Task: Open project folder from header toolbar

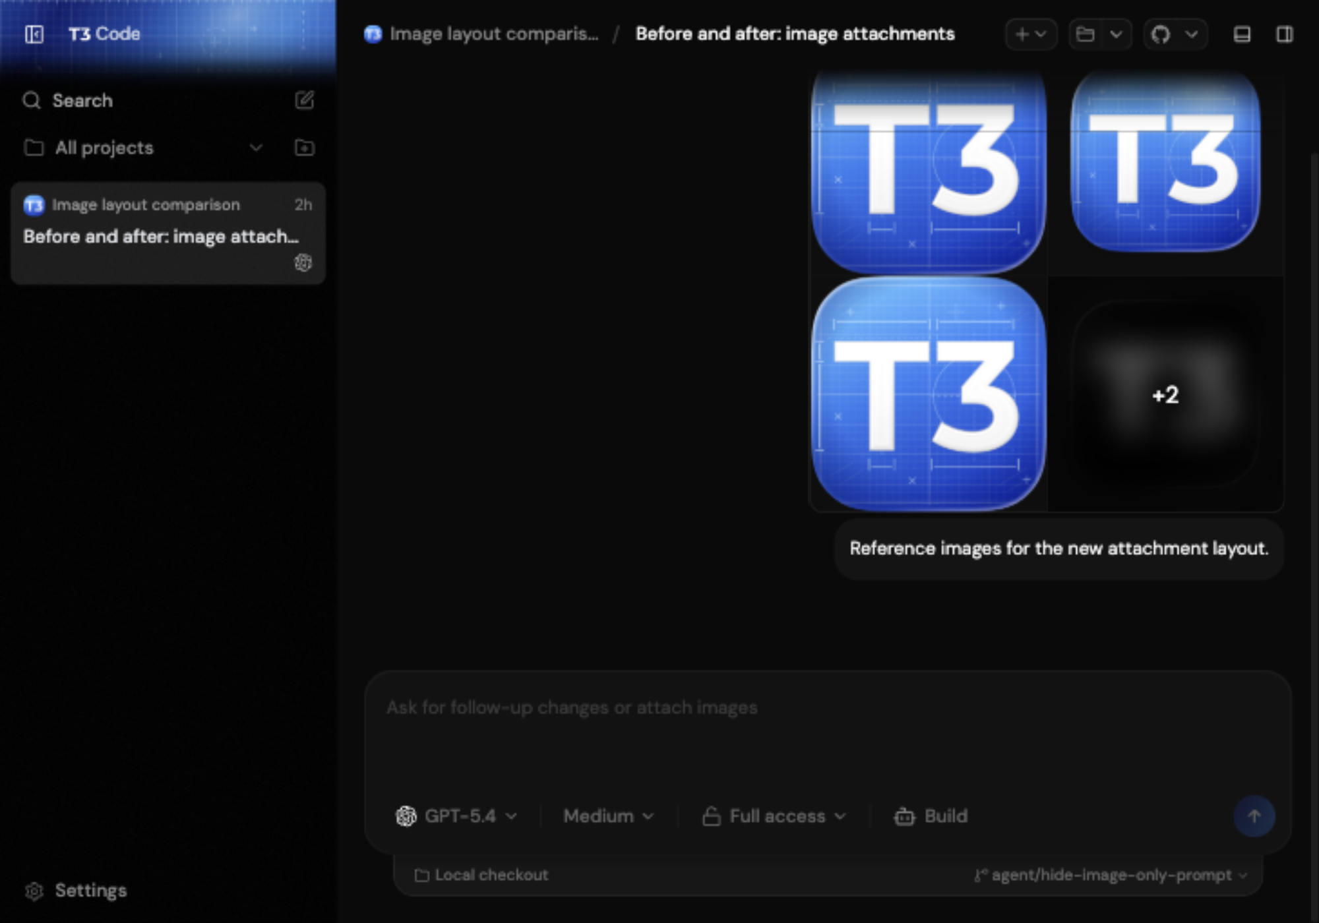Action: 1085,34
